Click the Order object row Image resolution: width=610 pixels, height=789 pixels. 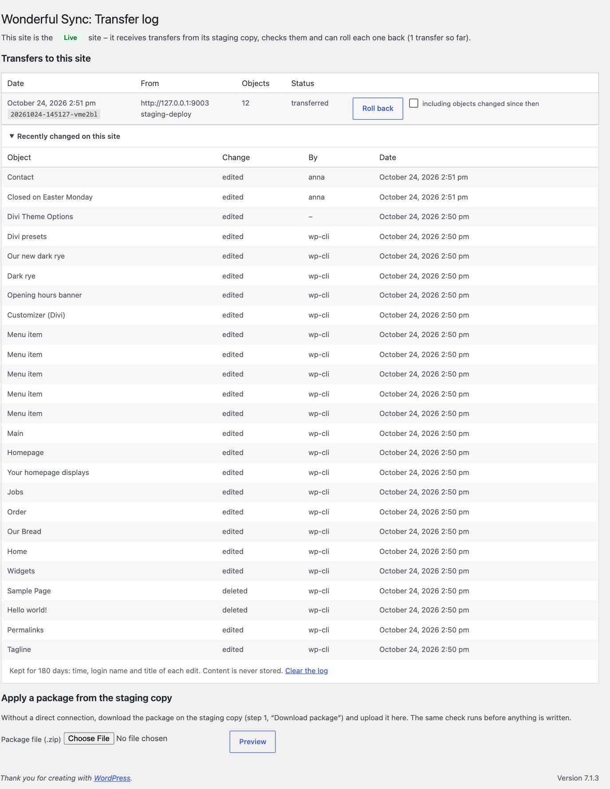(300, 512)
